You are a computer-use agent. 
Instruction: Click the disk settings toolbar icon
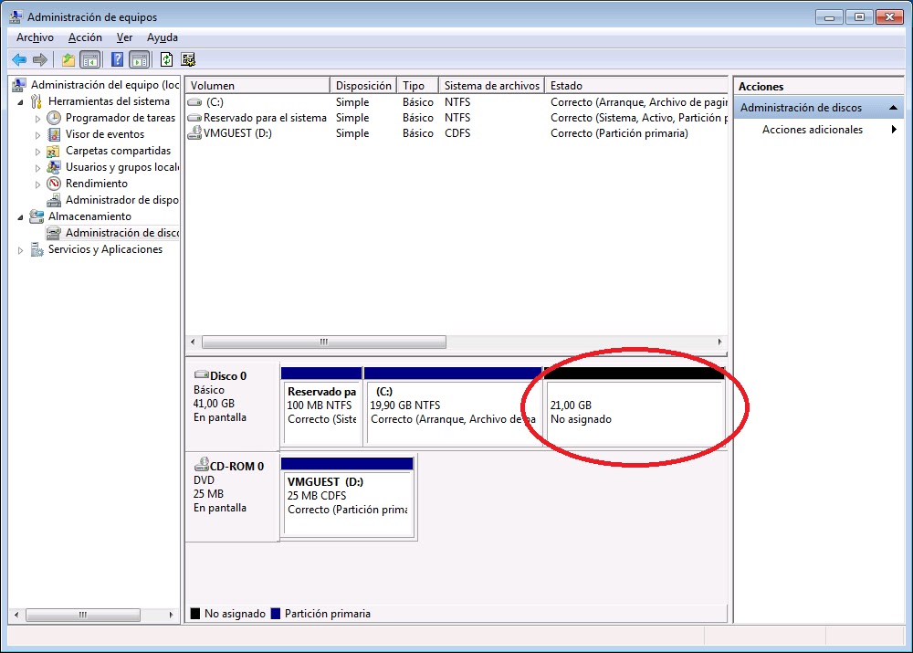pos(187,59)
